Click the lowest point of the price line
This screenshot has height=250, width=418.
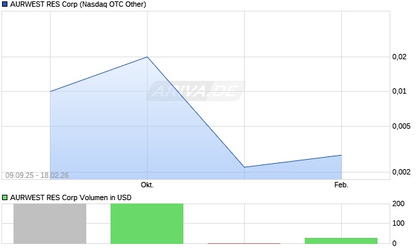[245, 167]
